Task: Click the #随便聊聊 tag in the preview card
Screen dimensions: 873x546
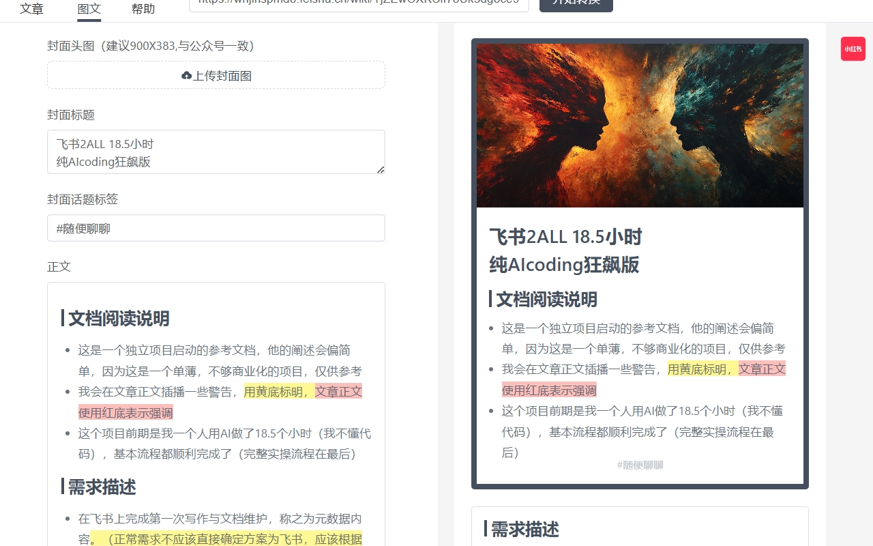Action: tap(640, 465)
